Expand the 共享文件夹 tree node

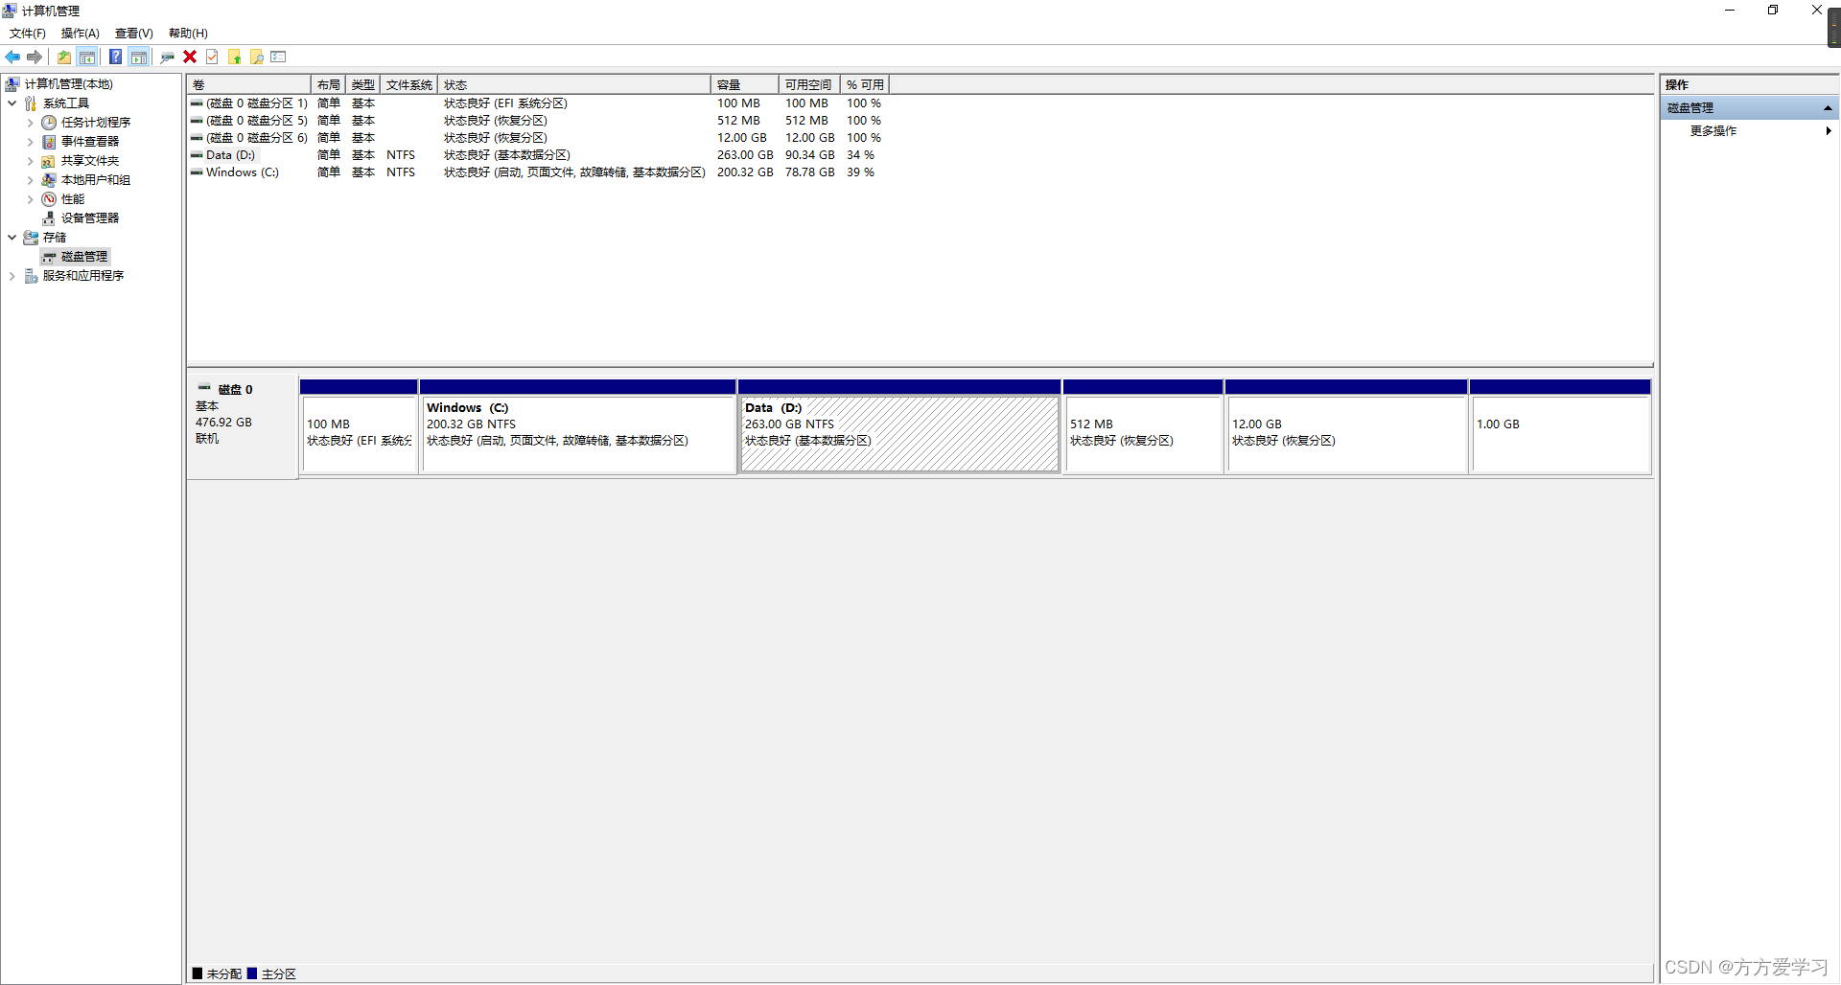tap(30, 161)
